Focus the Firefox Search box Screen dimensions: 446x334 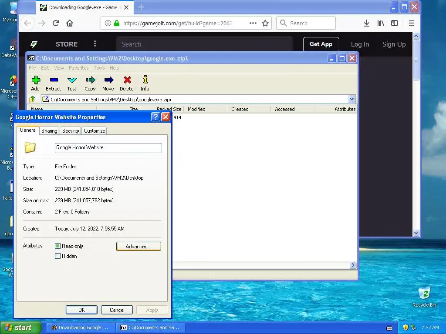306,23
